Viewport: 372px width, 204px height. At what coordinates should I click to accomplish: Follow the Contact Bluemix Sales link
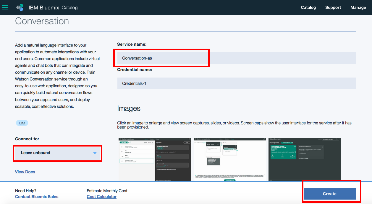click(37, 197)
